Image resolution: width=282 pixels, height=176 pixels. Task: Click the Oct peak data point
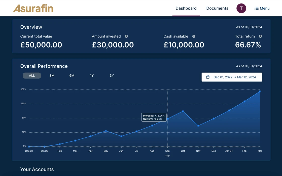(183, 111)
